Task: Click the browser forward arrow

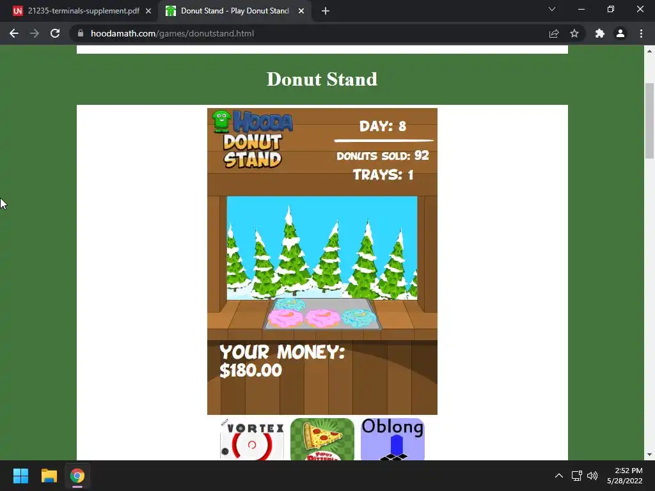Action: point(35,33)
